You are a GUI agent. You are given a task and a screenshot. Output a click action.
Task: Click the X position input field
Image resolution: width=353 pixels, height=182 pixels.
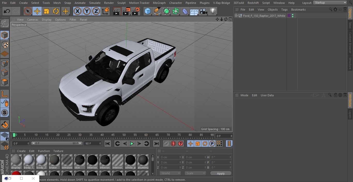(170, 157)
